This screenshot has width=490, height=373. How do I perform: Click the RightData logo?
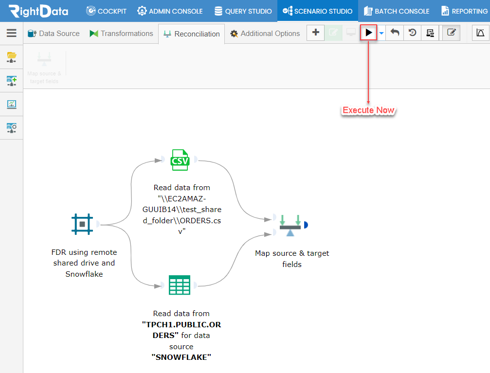[x=38, y=11]
